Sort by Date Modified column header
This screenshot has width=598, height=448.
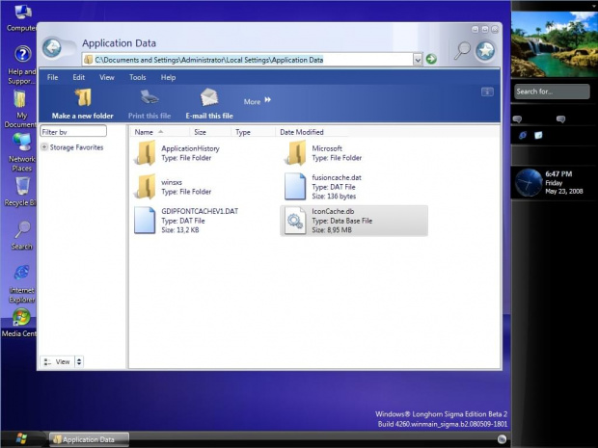[312, 132]
